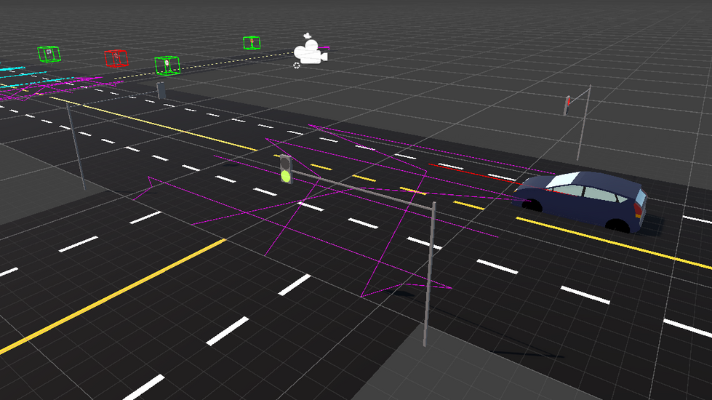Screen dimensions: 712x400
Task: Click the lit green traffic light head
Action: click(286, 169)
